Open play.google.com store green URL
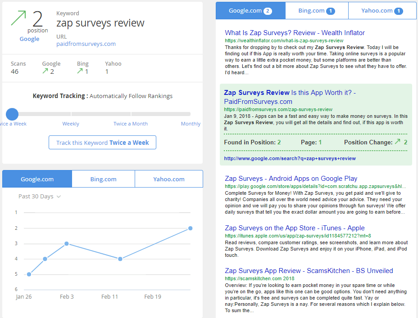 coord(315,186)
